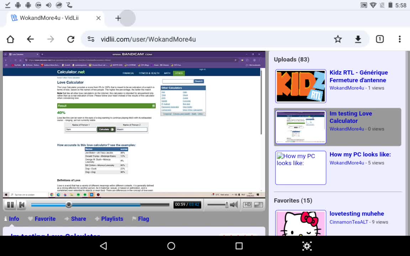Open a new browser tab
Screen dimensions: 410x256
click(118, 18)
